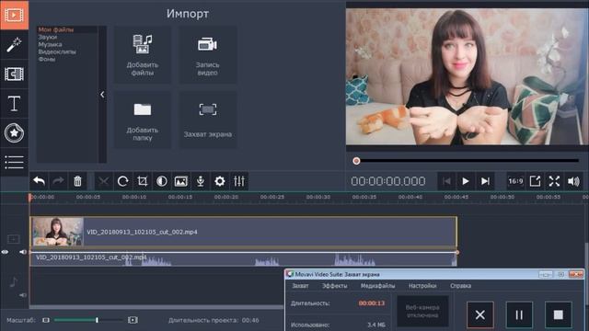Adjust player volume speaker icon
The width and height of the screenshot is (589, 331).
coord(573,182)
